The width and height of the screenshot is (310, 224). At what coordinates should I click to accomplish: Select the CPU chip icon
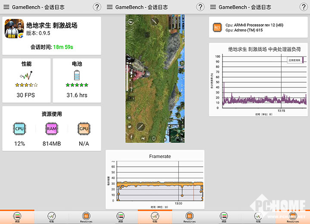(x=19, y=129)
